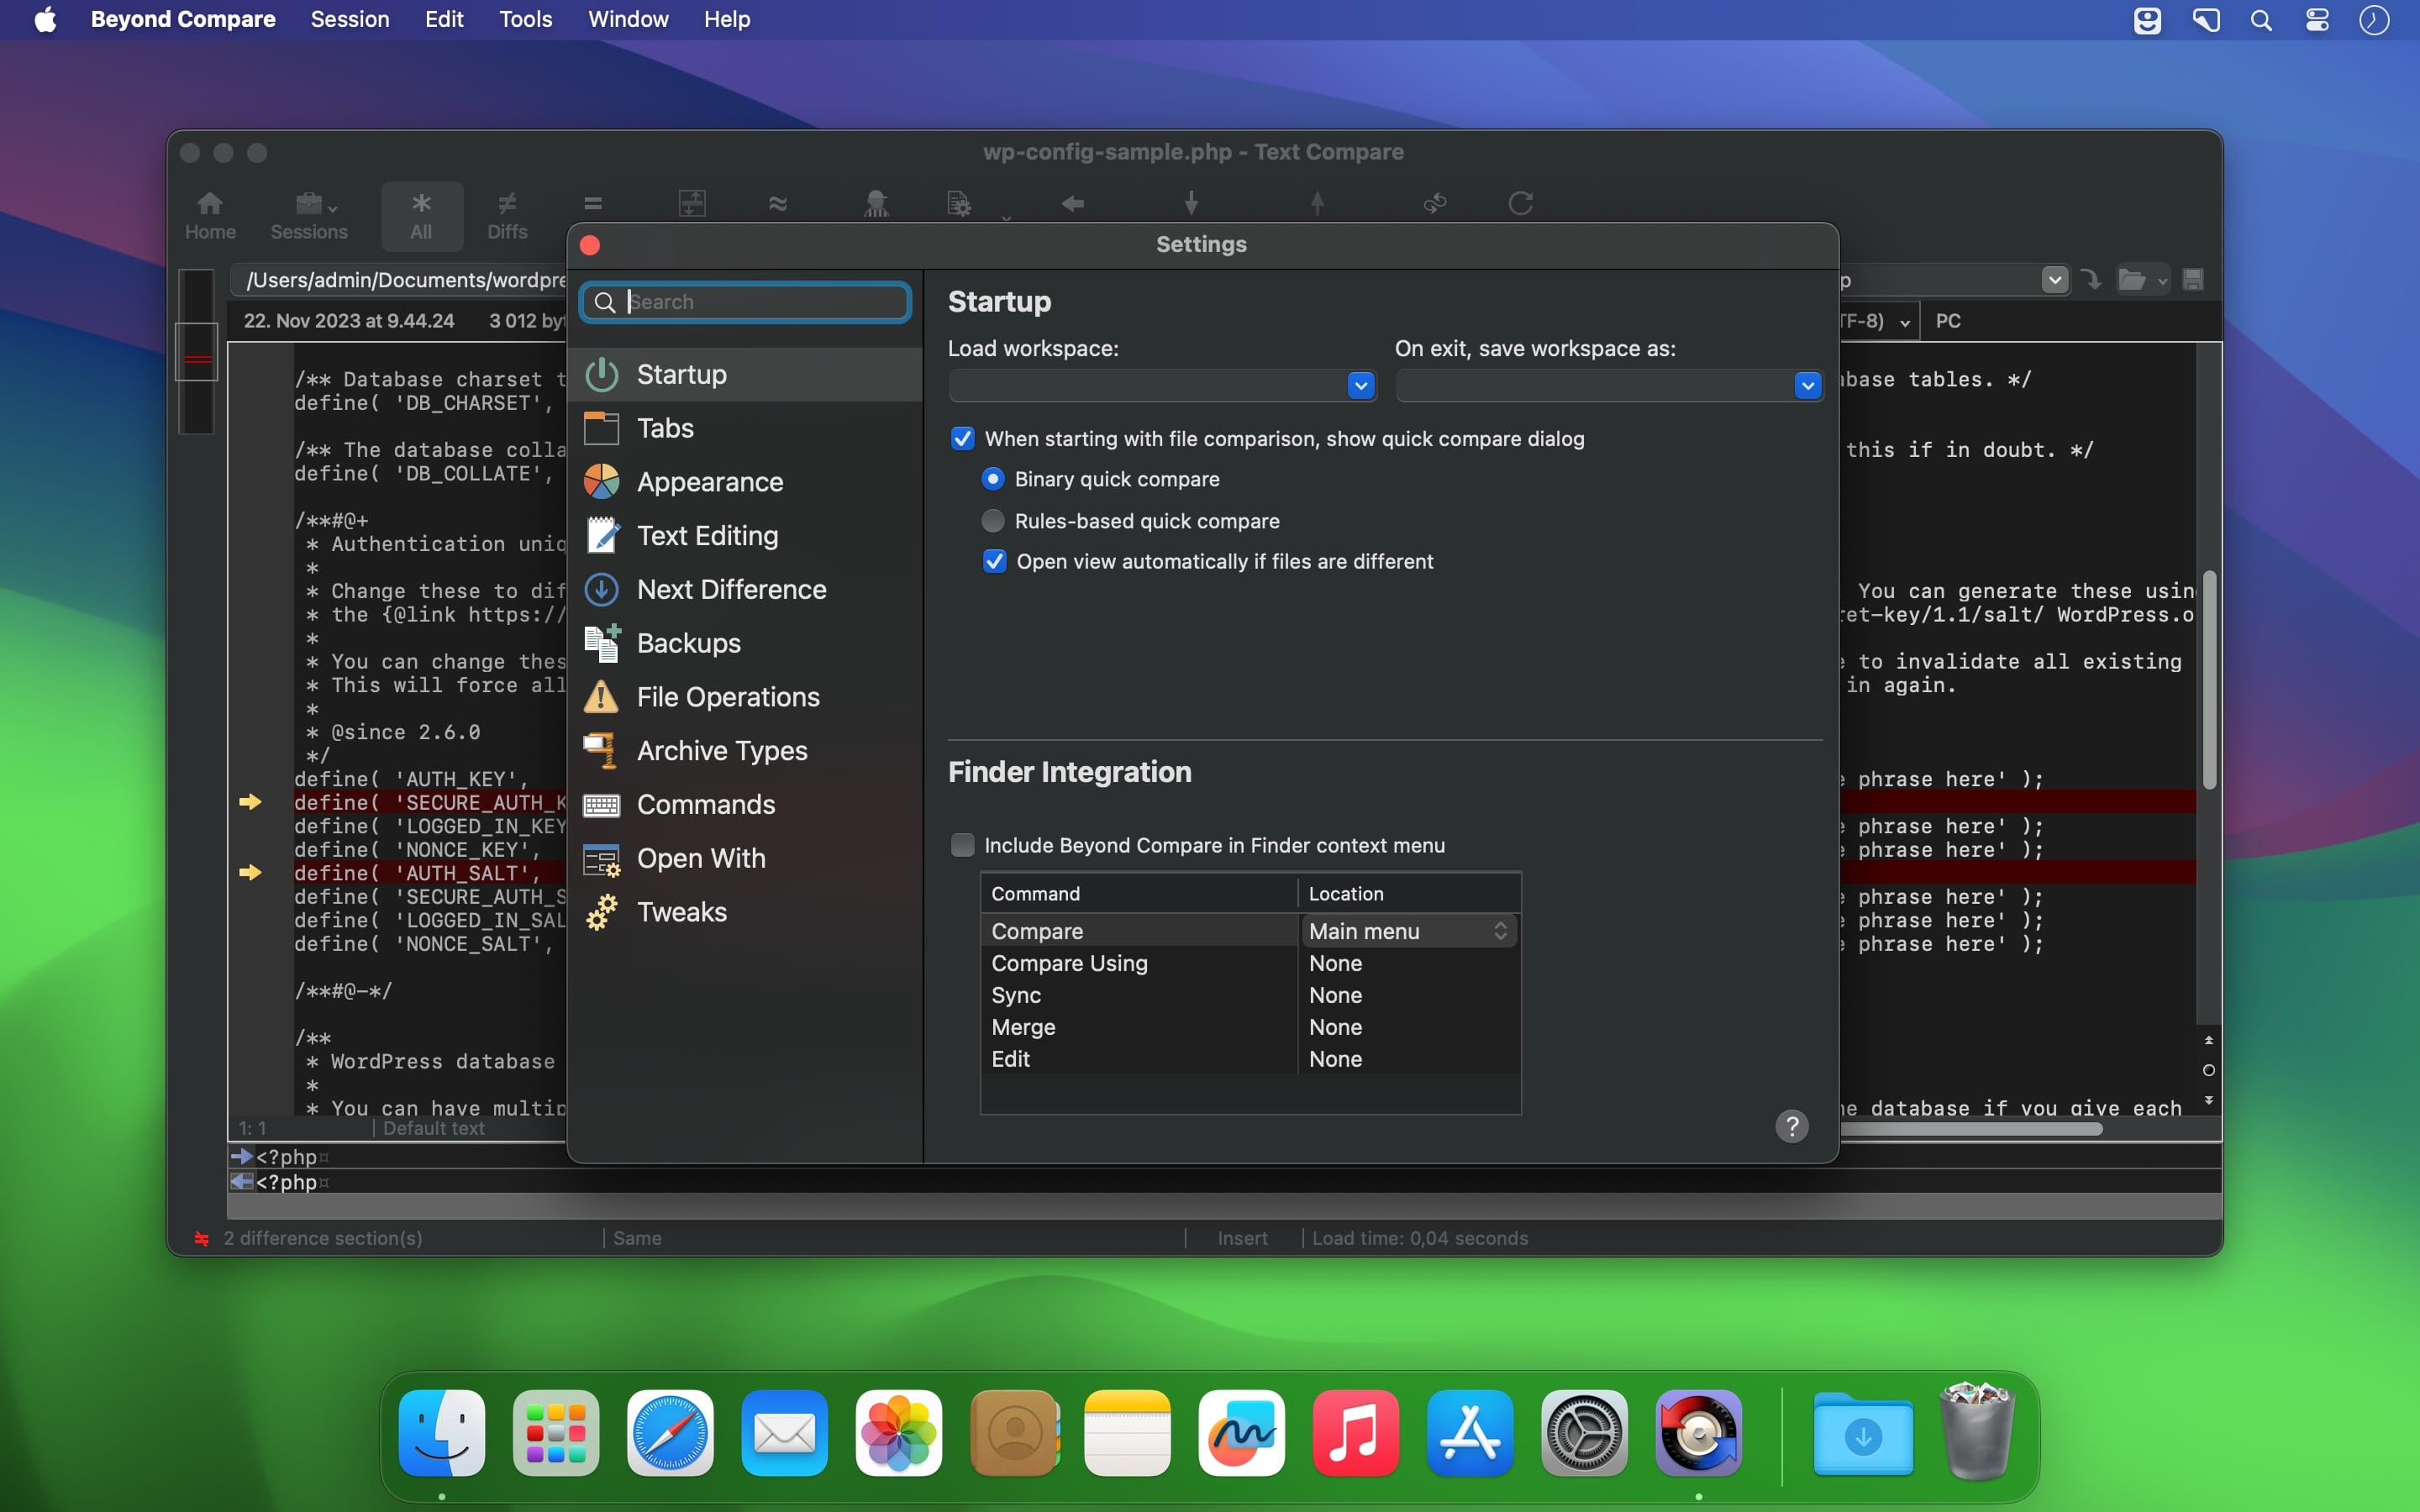The width and height of the screenshot is (2420, 1512).
Task: Jump to previous difference with up-arrow icon
Action: [x=1317, y=204]
